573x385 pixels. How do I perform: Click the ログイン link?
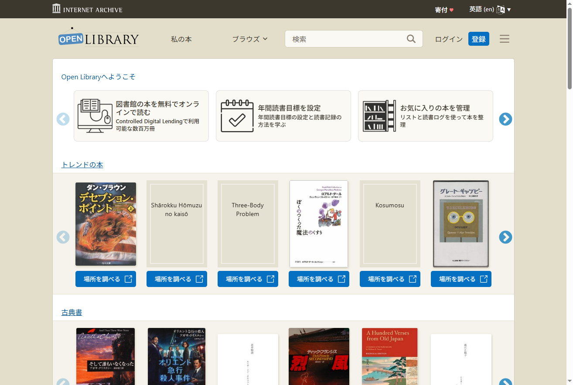pyautogui.click(x=449, y=39)
